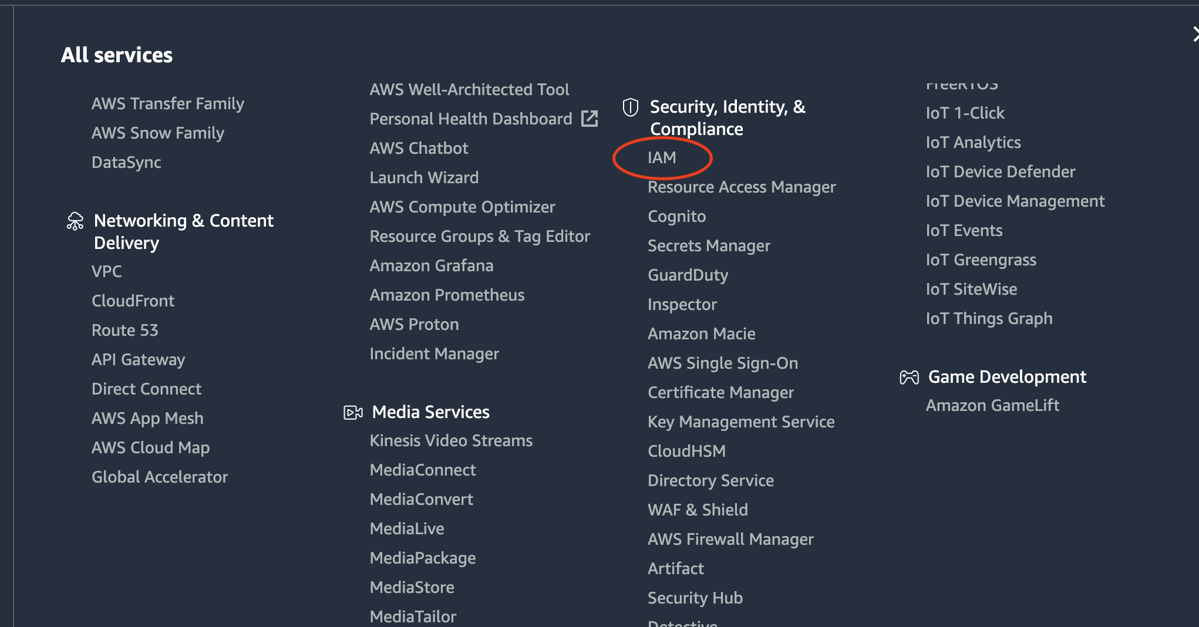Click Personal Health Dashboard external link icon
The width and height of the screenshot is (1199, 627).
[x=589, y=119]
